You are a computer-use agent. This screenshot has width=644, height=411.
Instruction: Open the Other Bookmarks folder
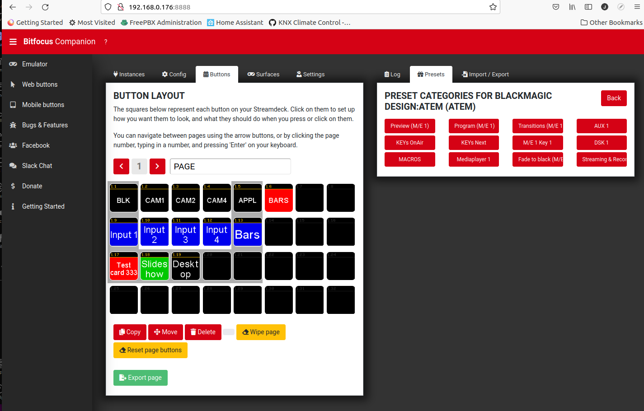click(x=611, y=23)
